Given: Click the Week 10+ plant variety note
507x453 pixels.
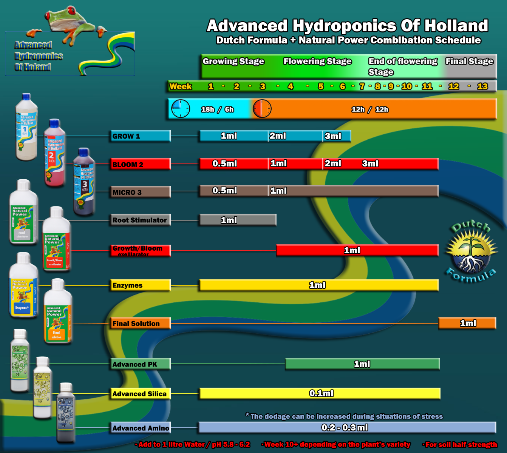Looking at the screenshot, I should [336, 444].
